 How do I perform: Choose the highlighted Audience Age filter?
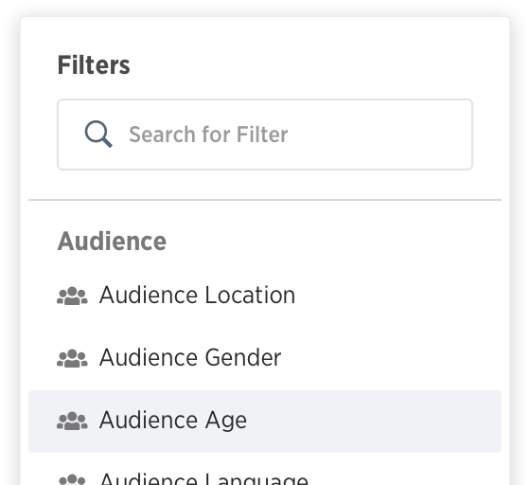[x=265, y=422]
